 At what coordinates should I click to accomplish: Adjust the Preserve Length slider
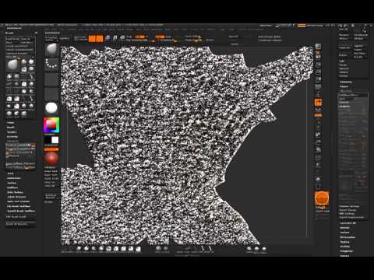(20, 145)
